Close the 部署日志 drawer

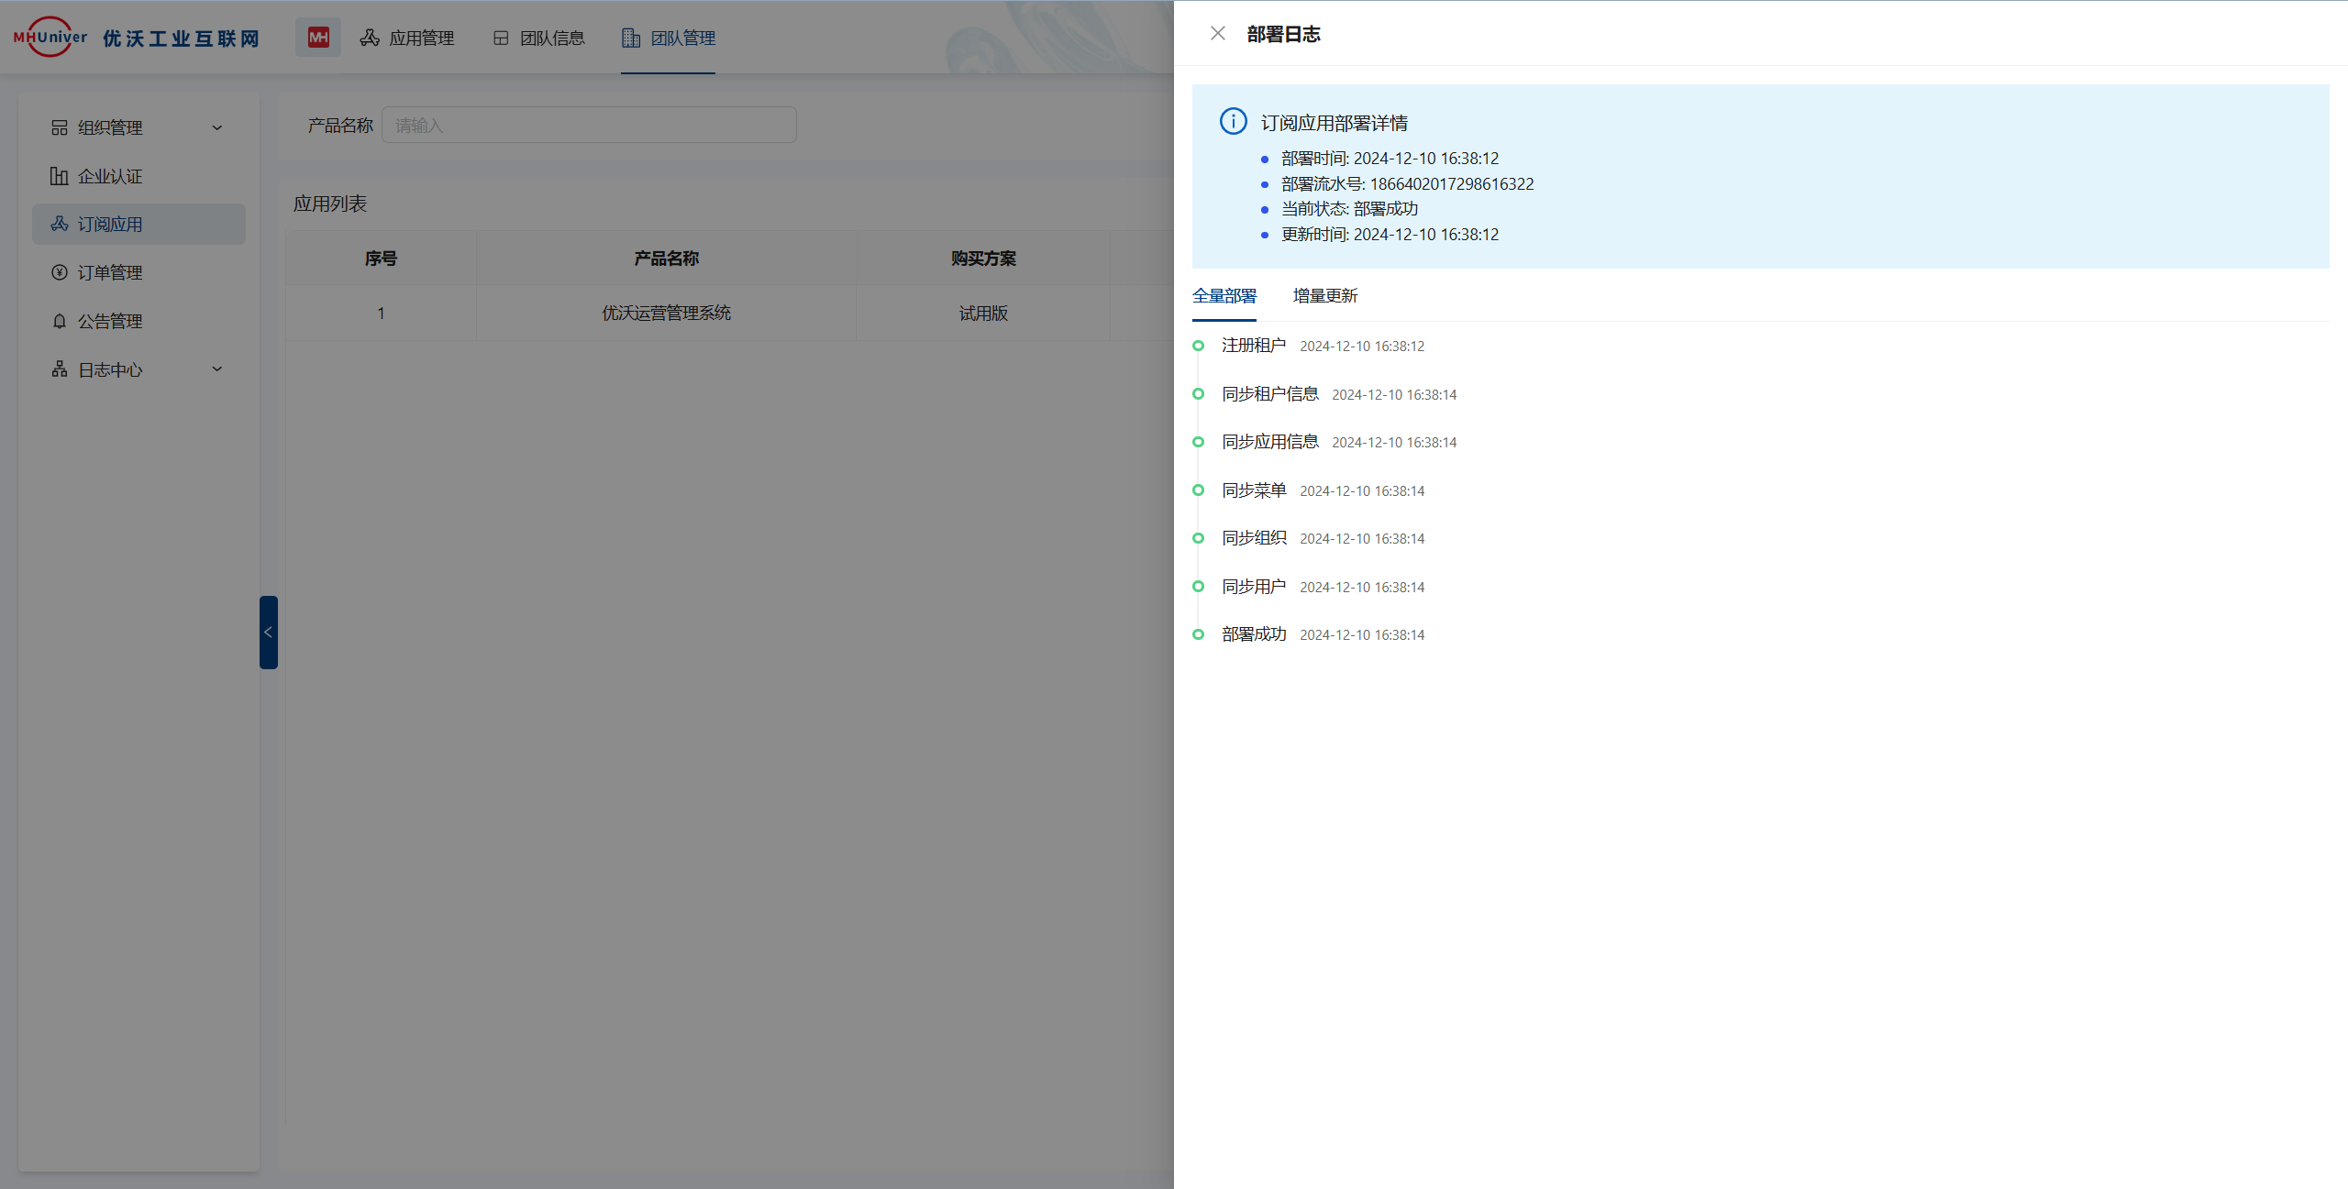1217,34
